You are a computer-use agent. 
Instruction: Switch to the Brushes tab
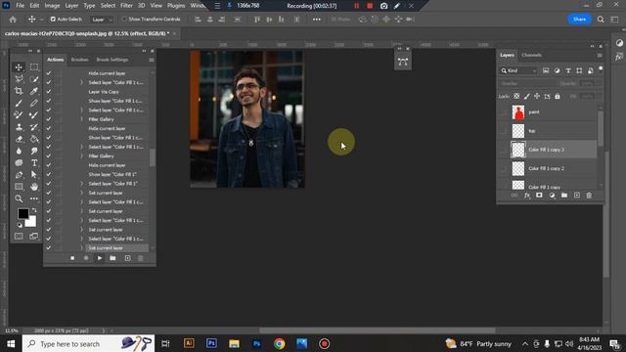click(x=79, y=60)
